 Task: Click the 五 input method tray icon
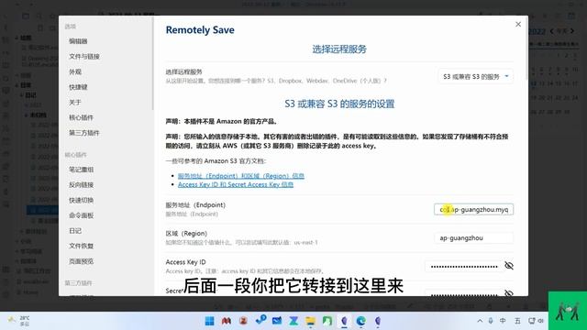517,321
